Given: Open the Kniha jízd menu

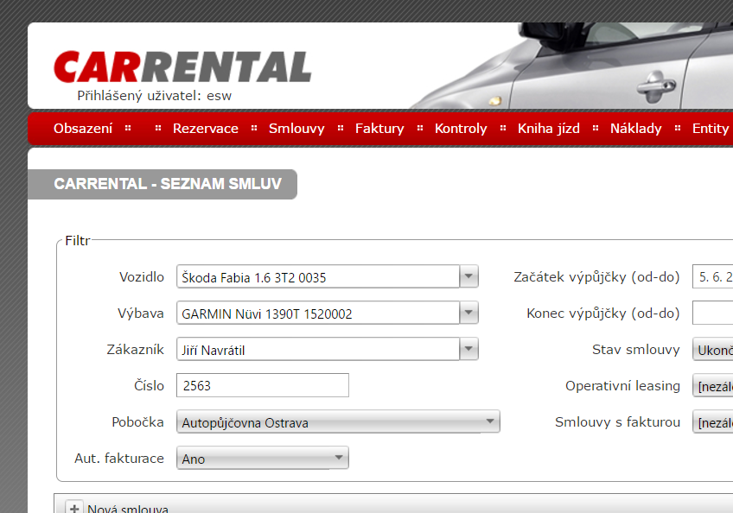Looking at the screenshot, I should click(548, 129).
